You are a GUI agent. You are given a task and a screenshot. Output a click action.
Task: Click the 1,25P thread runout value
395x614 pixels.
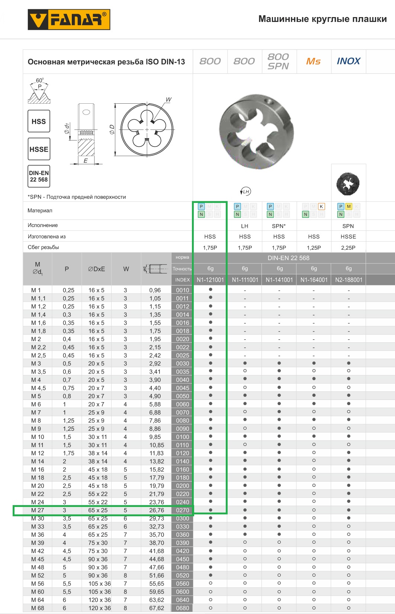314,248
